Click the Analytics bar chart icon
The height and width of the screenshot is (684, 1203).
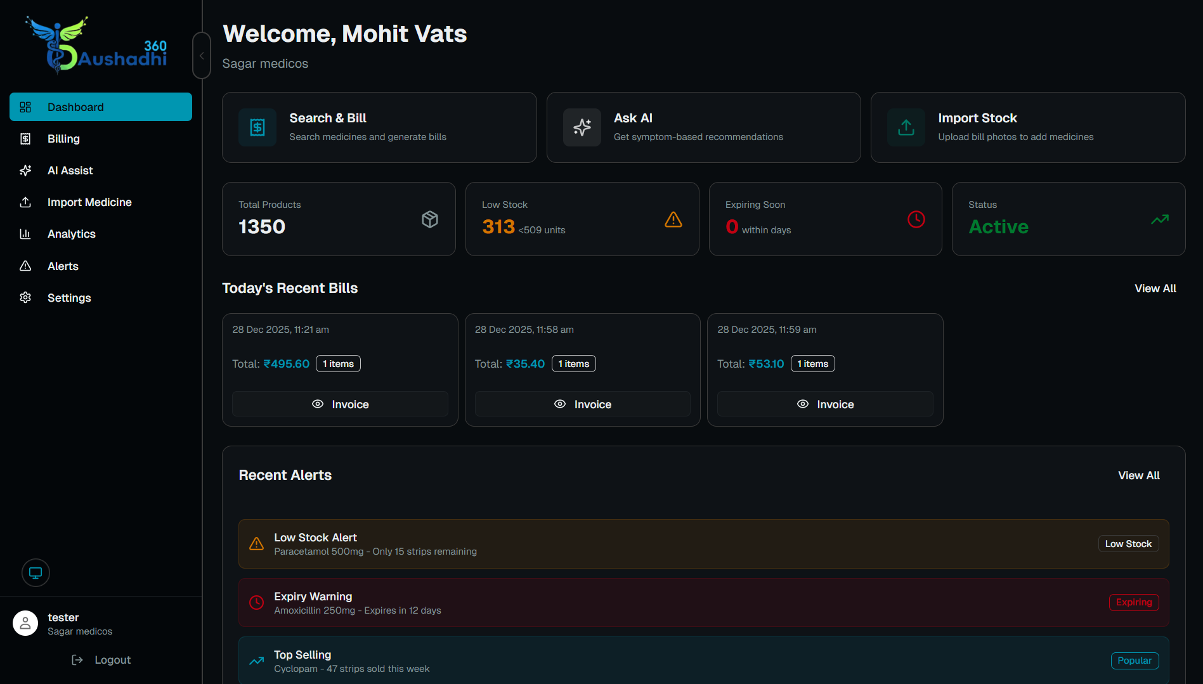coord(25,234)
